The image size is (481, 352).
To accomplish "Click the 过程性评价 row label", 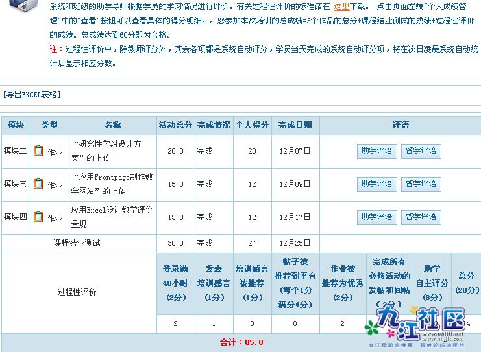I will tap(77, 292).
